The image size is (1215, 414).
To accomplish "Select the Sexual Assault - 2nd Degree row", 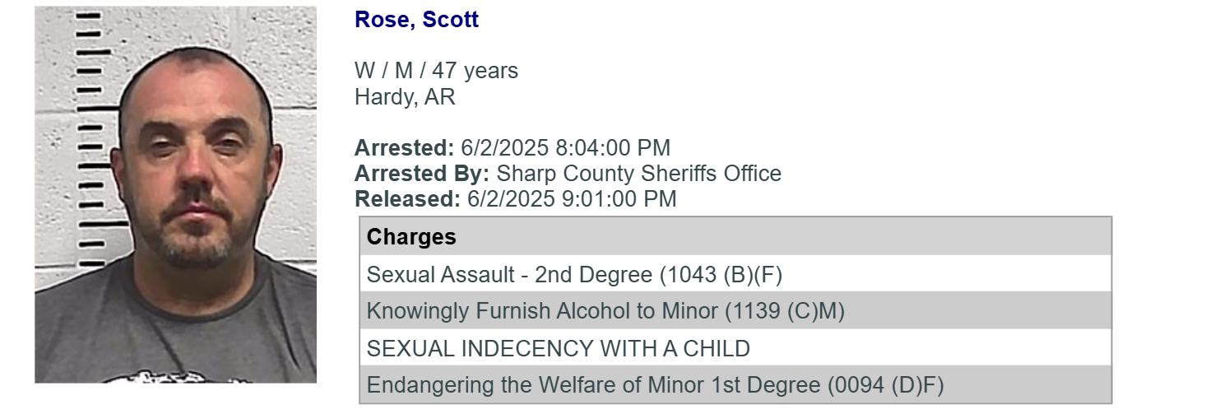I will tap(735, 275).
